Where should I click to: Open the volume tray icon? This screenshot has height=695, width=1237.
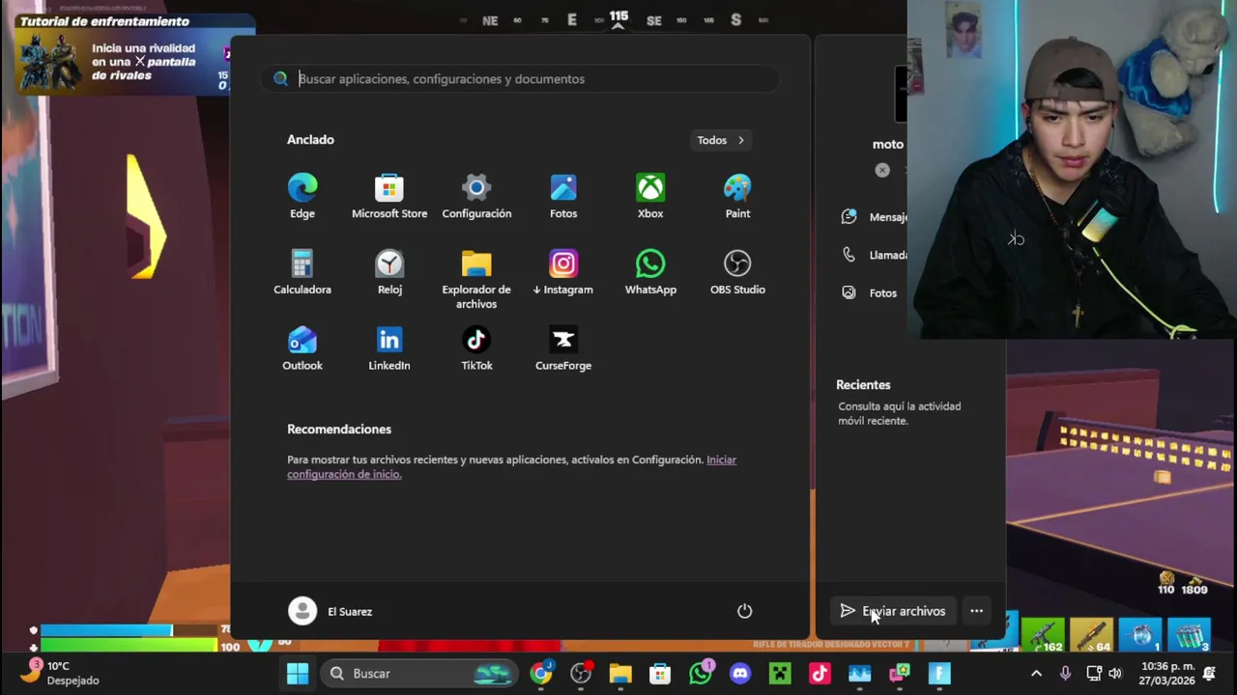1115,674
